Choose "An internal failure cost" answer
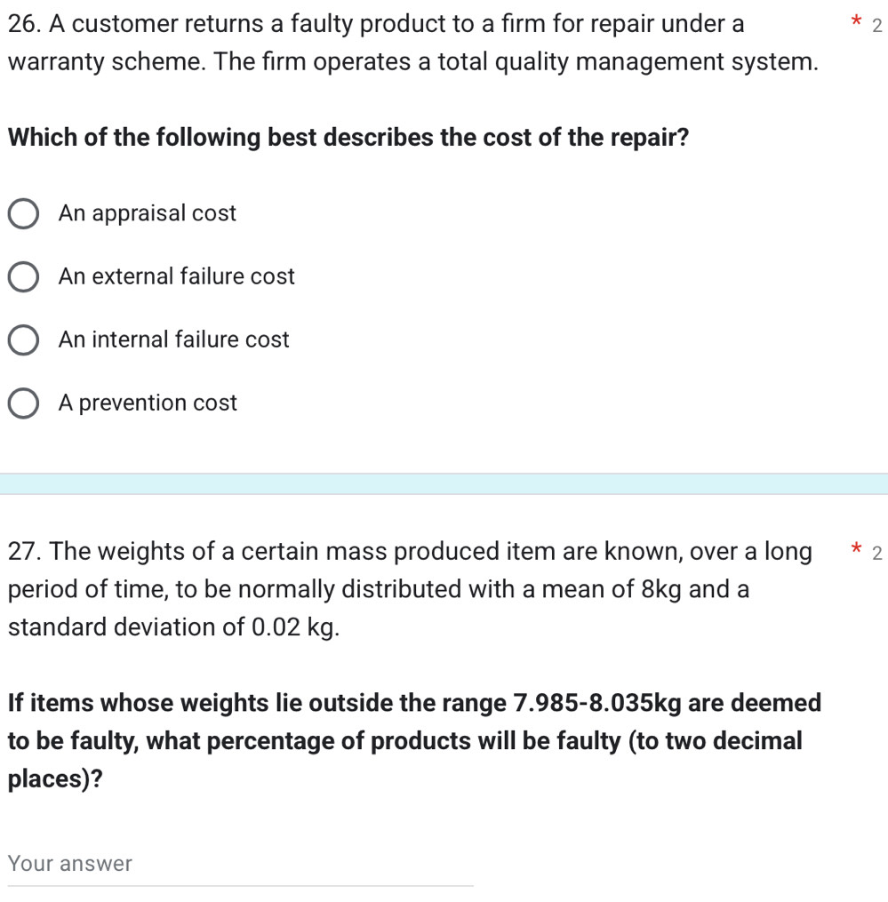The image size is (888, 902). click(x=22, y=339)
